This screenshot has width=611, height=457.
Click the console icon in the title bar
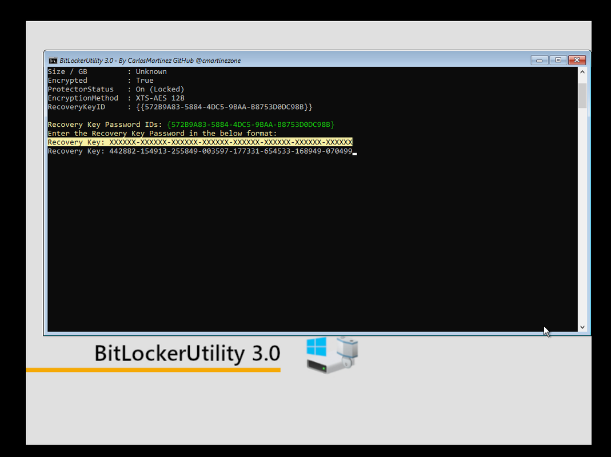(x=53, y=61)
